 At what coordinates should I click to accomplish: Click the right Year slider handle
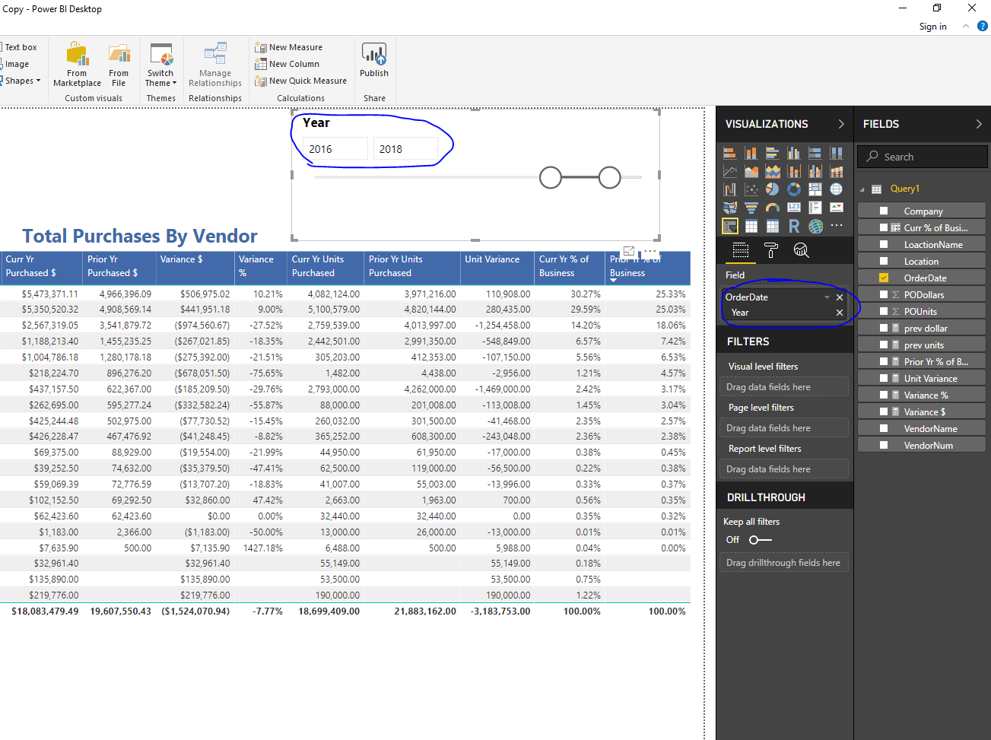click(609, 178)
